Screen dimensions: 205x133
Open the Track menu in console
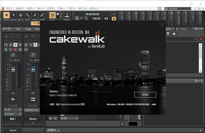click(28, 29)
